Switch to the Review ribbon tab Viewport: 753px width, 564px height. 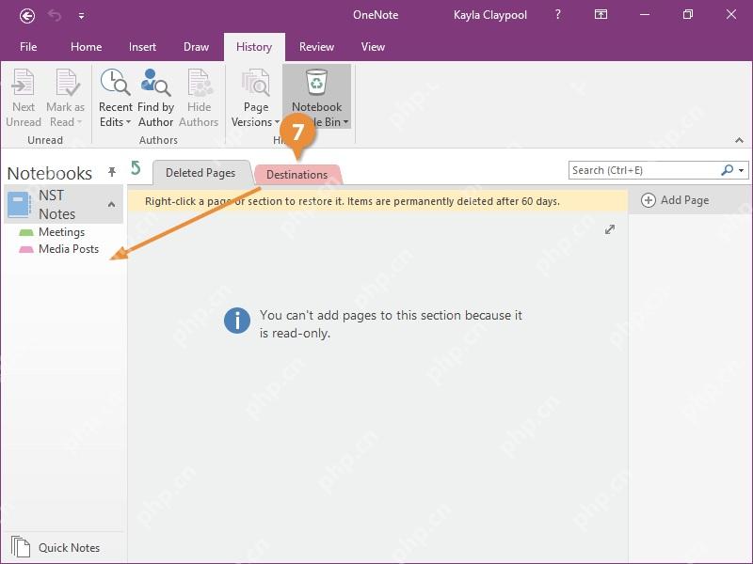tap(316, 46)
